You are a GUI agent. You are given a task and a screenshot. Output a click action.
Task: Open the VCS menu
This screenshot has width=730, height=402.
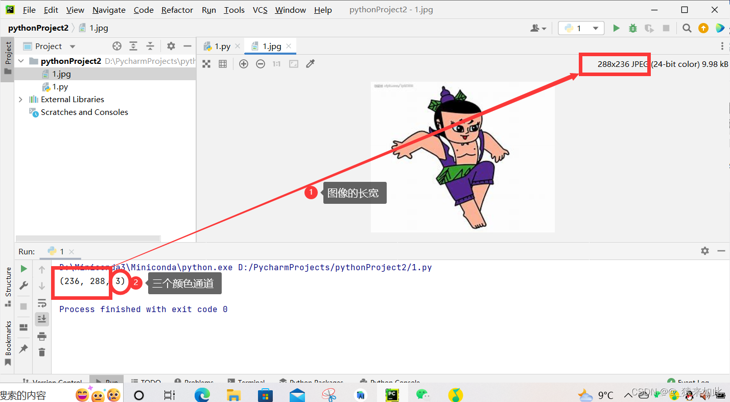260,10
